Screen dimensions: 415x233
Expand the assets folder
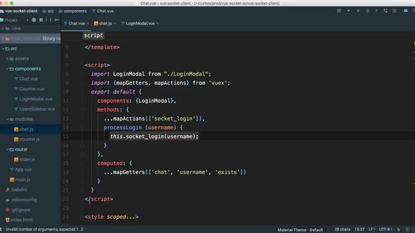coord(7,59)
